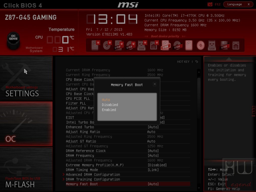Image resolution: width=256 pixels, height=192 pixels.
Task: Click Adjusted GT Frequency 1250 MHz value
Action: (x=155, y=146)
